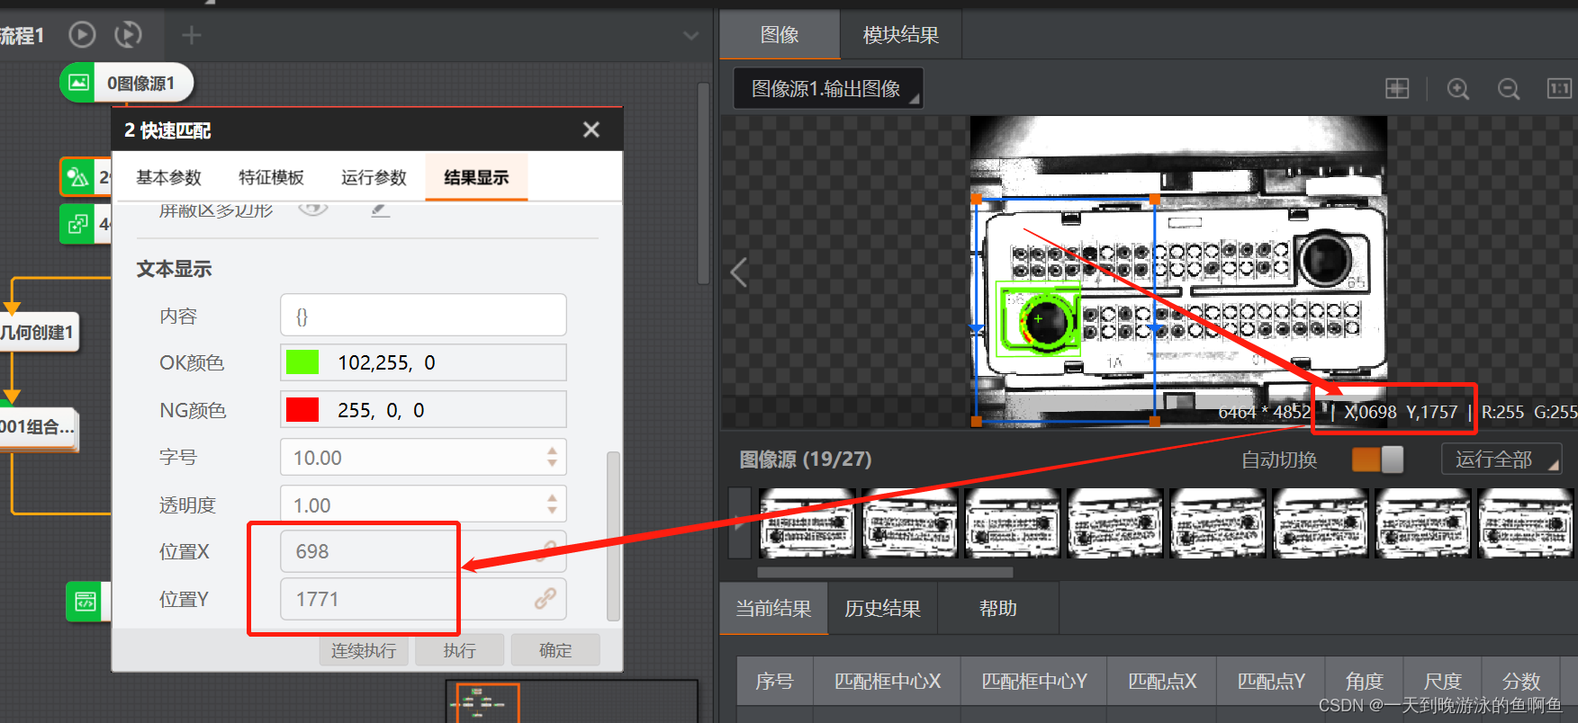Select the 001组合 node

pos(38,427)
